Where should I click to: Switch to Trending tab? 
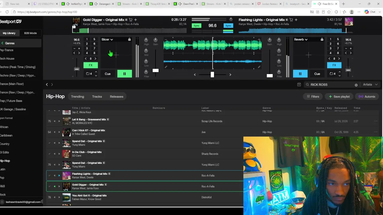77,96
